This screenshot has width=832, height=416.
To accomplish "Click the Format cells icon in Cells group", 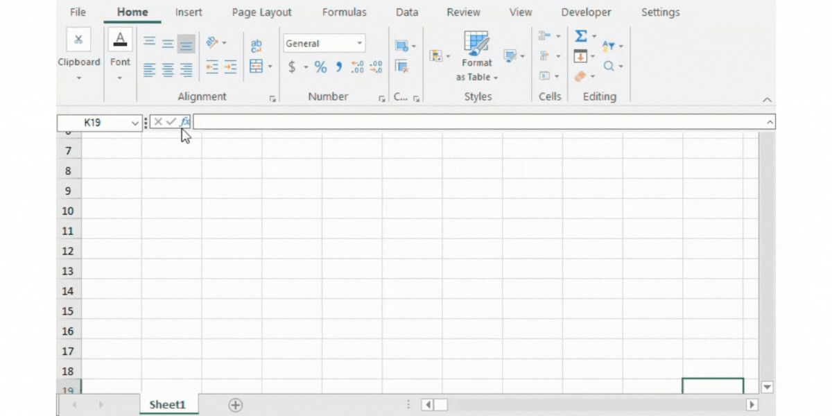I will click(545, 76).
